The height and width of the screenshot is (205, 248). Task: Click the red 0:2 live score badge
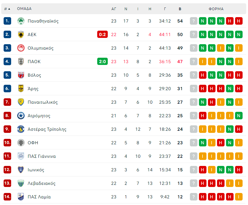click(x=102, y=35)
